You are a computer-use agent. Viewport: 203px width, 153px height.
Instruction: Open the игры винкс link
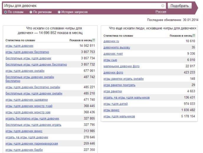(111, 110)
